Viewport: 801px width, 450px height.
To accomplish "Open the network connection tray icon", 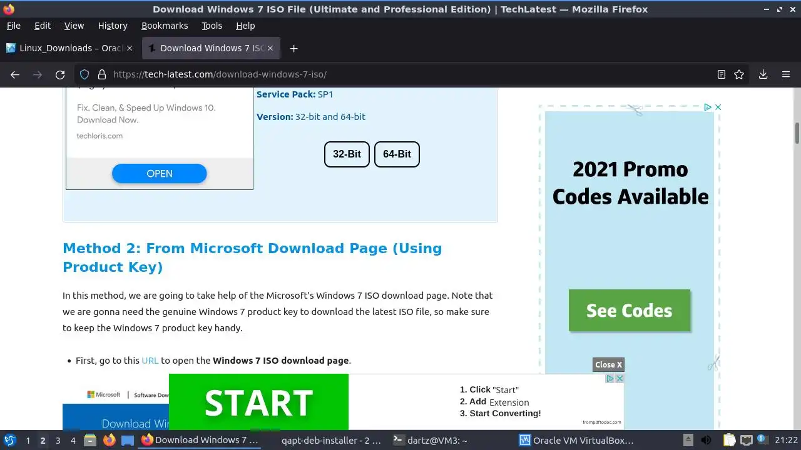I will 746,440.
